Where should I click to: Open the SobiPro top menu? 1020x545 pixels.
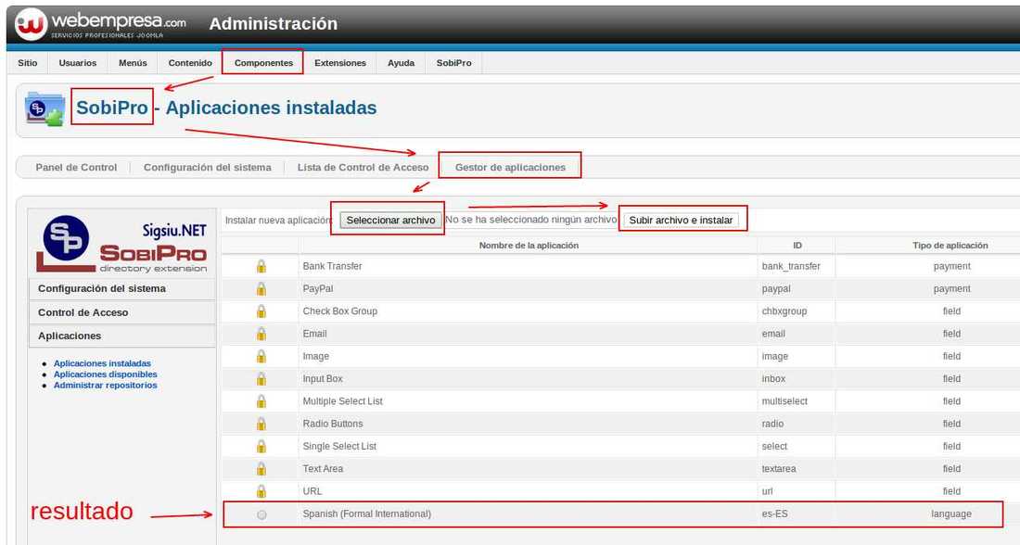click(x=454, y=63)
